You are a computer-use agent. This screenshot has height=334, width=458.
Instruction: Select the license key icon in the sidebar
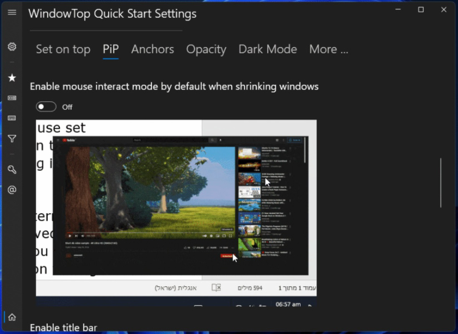(x=12, y=170)
